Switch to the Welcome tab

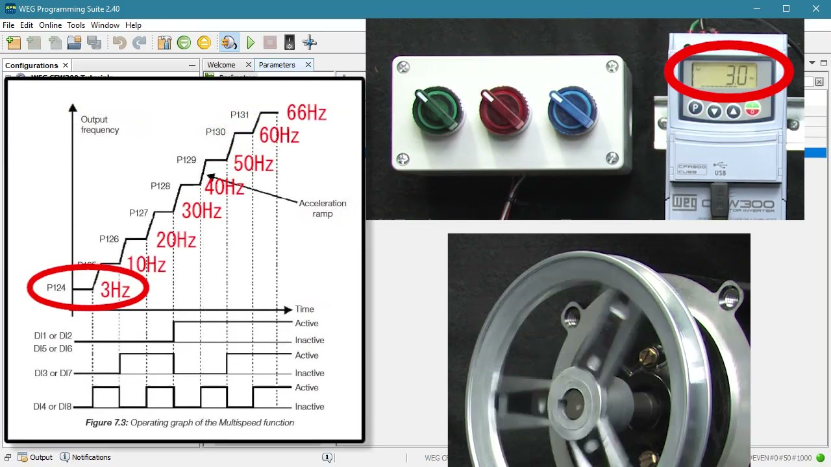click(x=221, y=65)
